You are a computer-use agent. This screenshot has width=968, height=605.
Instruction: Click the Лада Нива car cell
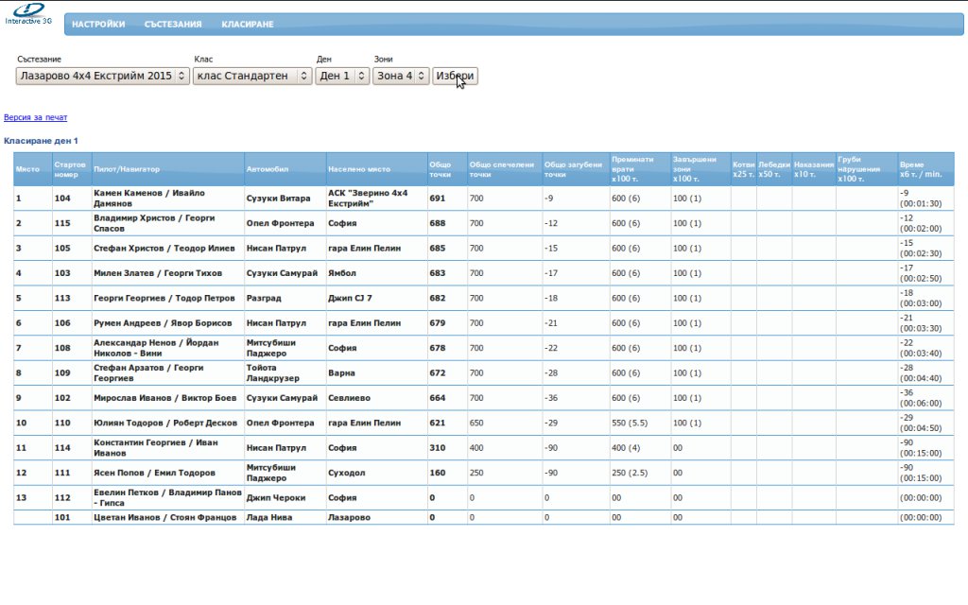pyautogui.click(x=285, y=517)
